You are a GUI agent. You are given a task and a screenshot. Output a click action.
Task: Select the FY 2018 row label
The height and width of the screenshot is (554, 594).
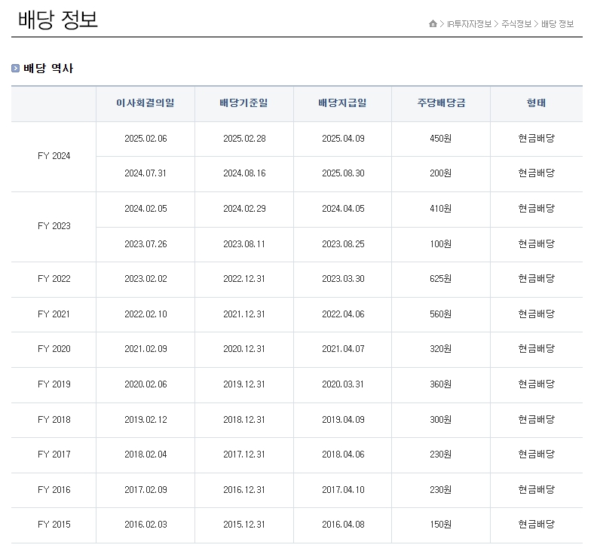pos(54,420)
